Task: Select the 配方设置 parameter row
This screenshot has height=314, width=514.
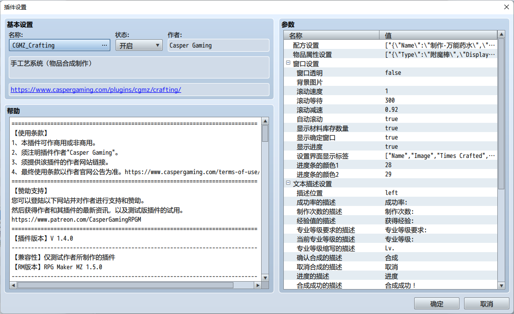Action: point(391,45)
